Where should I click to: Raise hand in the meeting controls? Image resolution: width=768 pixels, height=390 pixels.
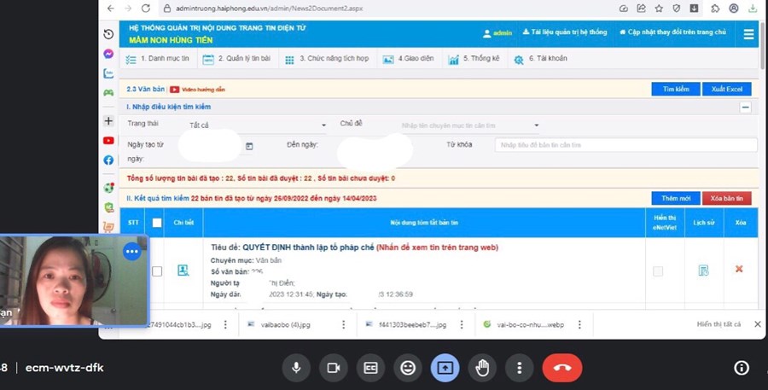(x=482, y=367)
